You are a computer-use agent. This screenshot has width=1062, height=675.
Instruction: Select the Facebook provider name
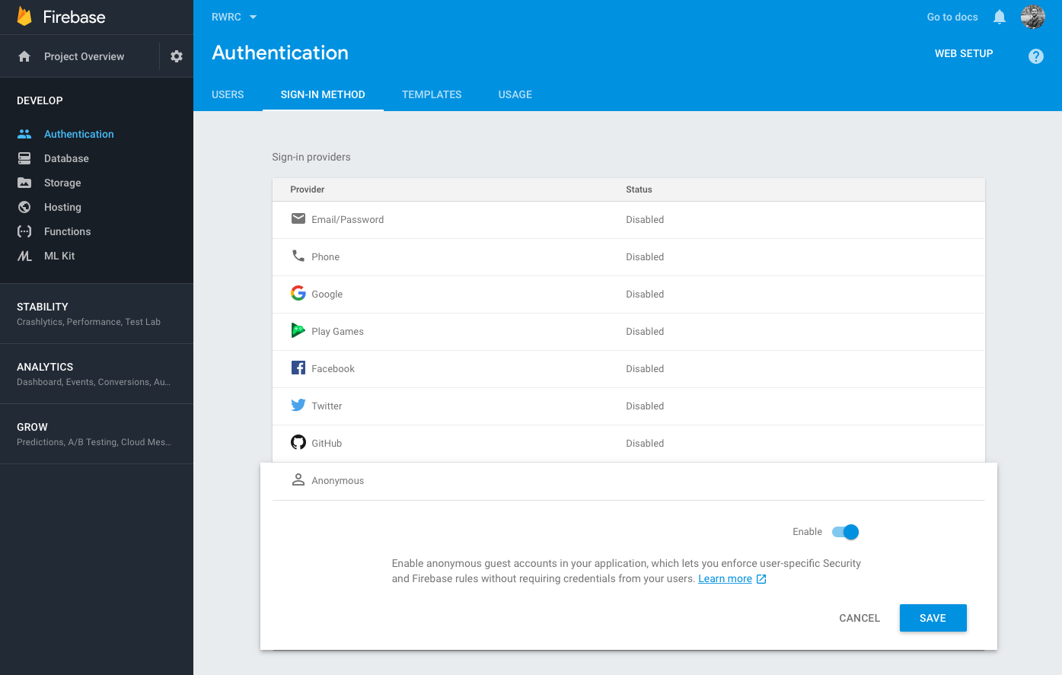point(333,368)
